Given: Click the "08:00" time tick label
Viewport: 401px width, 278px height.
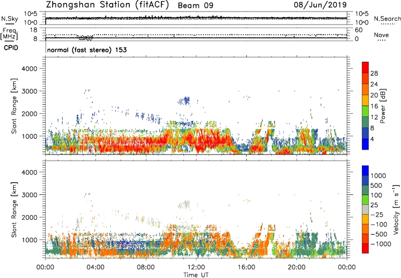Looking at the screenshot, I should pyautogui.click(x=146, y=267).
